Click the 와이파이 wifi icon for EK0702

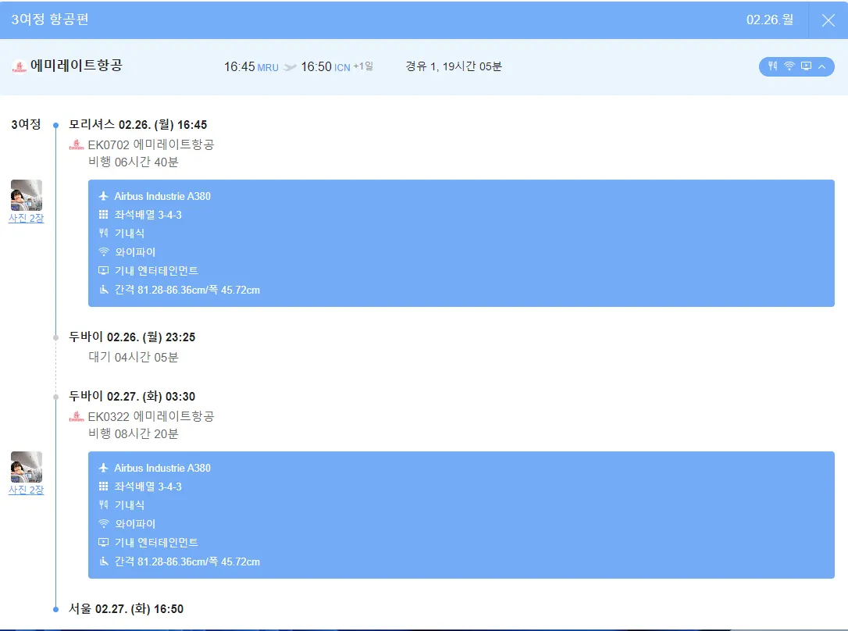[103, 252]
